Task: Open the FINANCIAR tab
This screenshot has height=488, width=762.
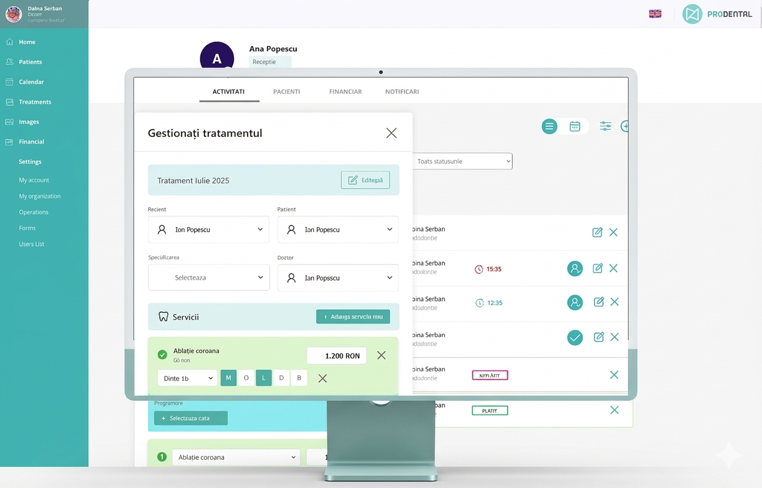Action: [345, 92]
